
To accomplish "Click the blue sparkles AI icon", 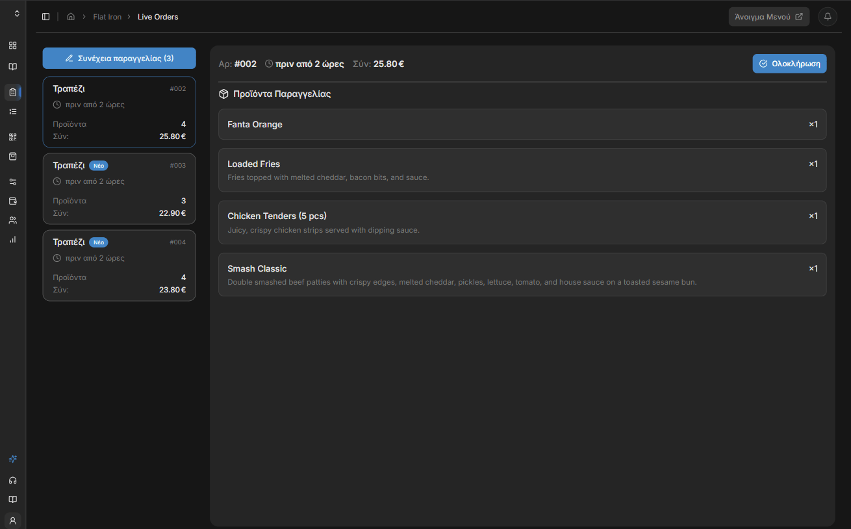I will tap(12, 459).
